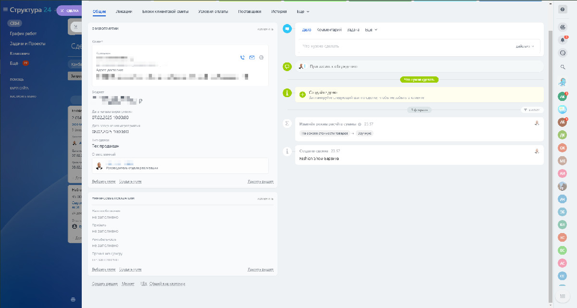Open the client chat message icon
577x308 pixels.
261,58
